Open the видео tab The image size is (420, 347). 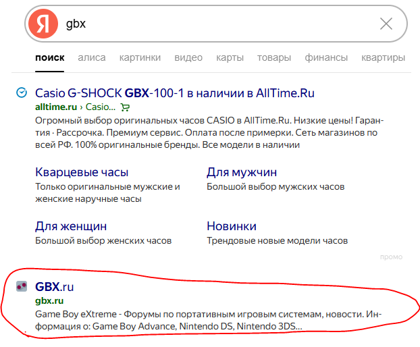188,57
